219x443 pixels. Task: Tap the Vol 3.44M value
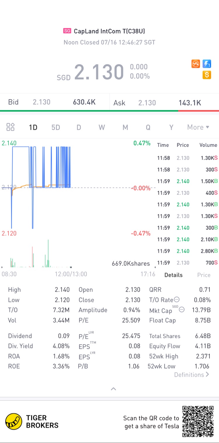pos(61,320)
